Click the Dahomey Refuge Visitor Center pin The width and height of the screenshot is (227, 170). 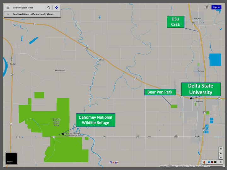(63, 134)
